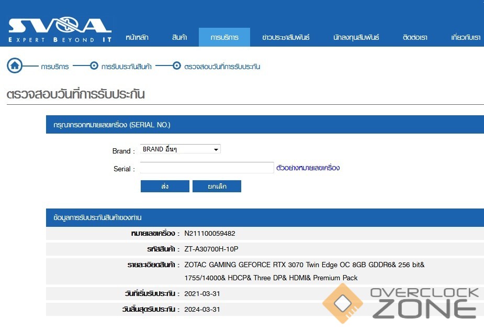Click warranty start date 2021-03-31
Image resolution: width=484 pixels, height=329 pixels.
point(202,293)
